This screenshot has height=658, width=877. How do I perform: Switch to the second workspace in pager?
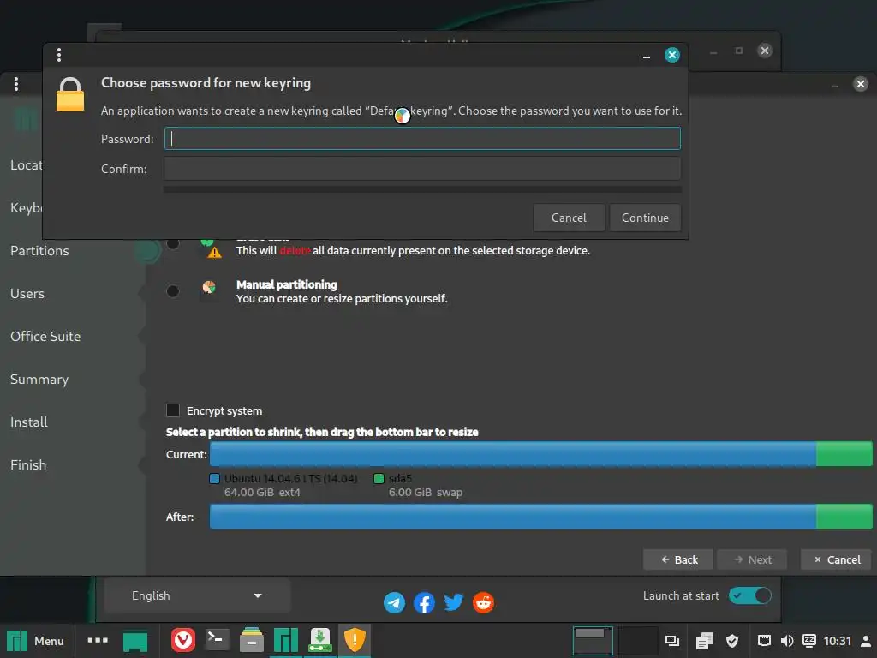pos(637,641)
